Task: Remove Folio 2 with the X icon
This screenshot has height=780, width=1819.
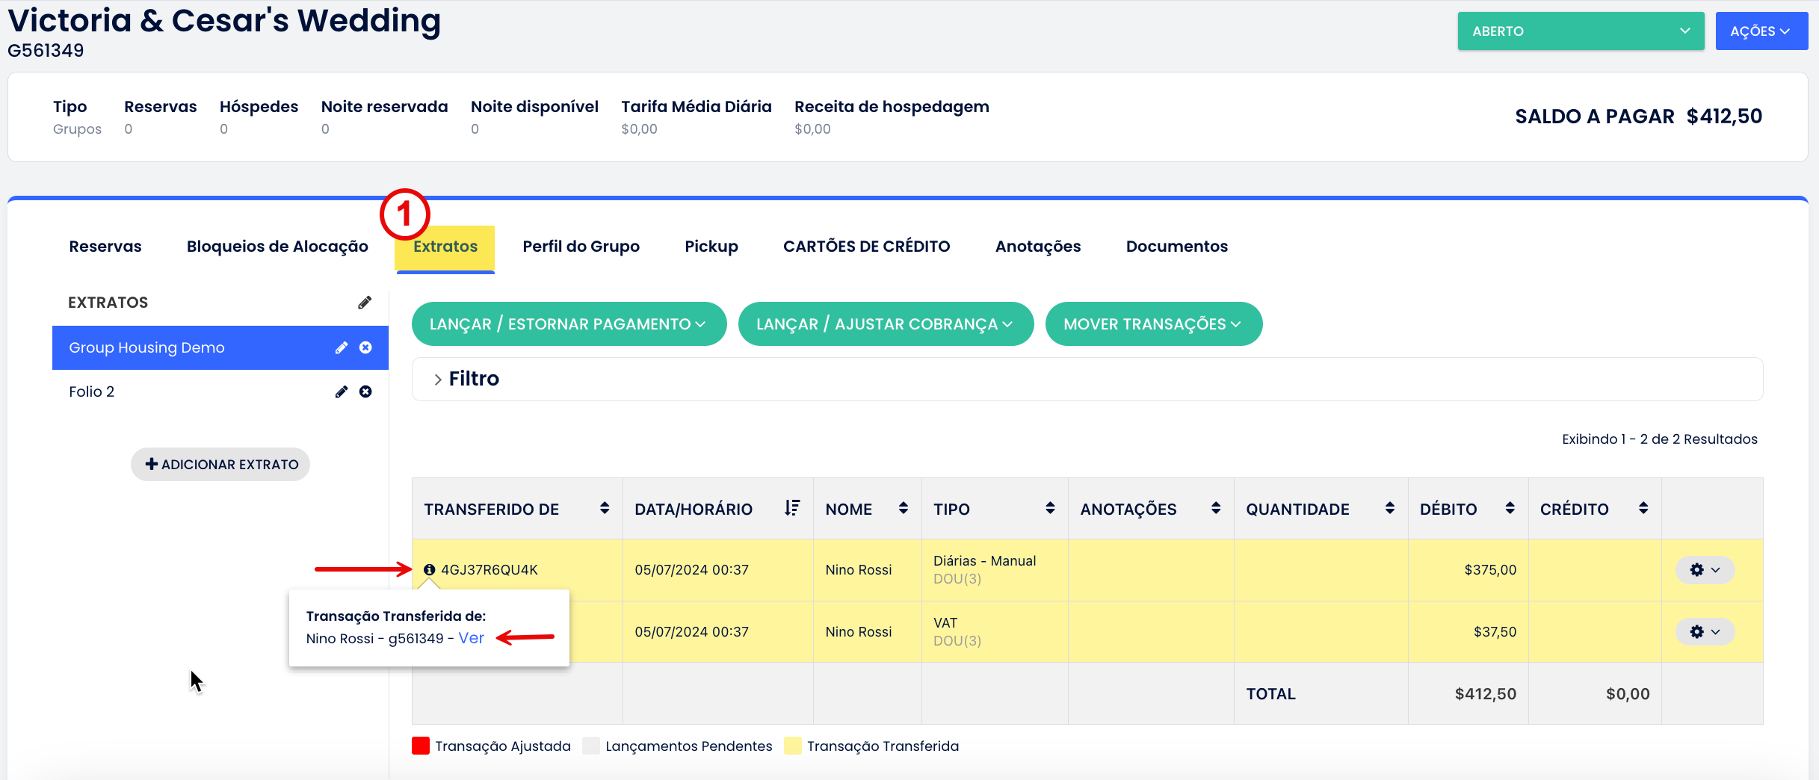Action: pos(365,392)
